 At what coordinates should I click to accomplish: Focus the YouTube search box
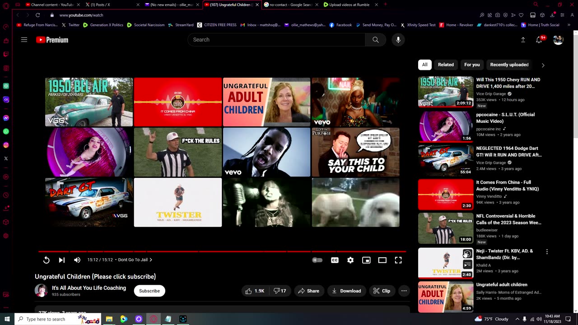276,40
